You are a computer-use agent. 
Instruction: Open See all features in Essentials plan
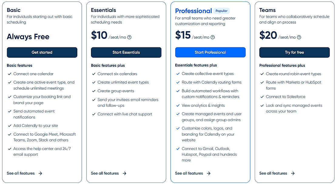[105, 173]
